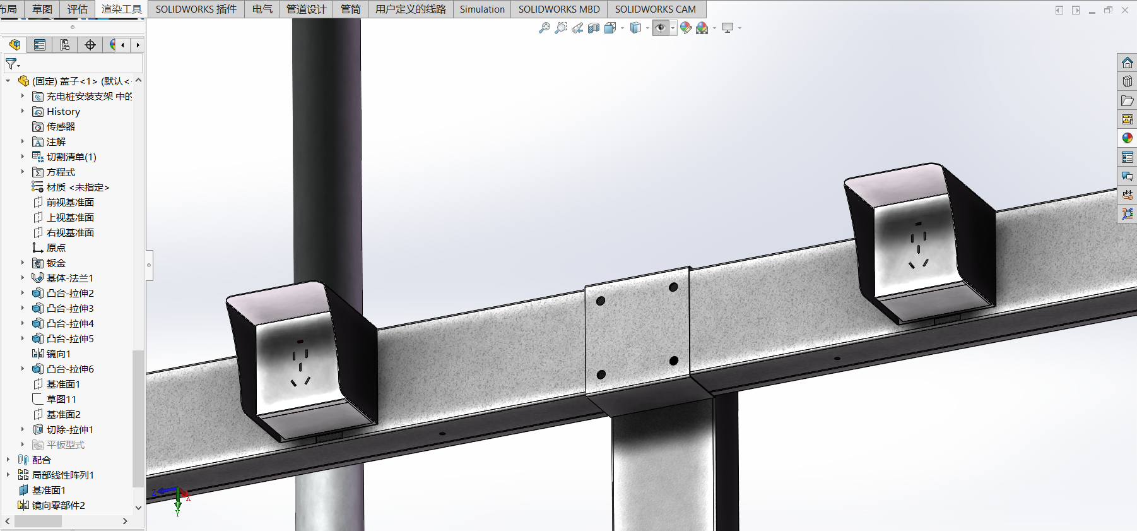Click the feature tree scroll-down arrow
The width and height of the screenshot is (1137, 531).
pos(138,507)
